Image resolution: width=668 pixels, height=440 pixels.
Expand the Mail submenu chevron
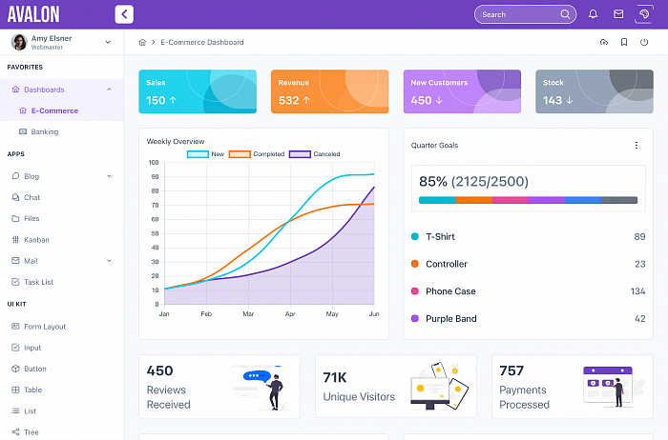click(x=109, y=261)
